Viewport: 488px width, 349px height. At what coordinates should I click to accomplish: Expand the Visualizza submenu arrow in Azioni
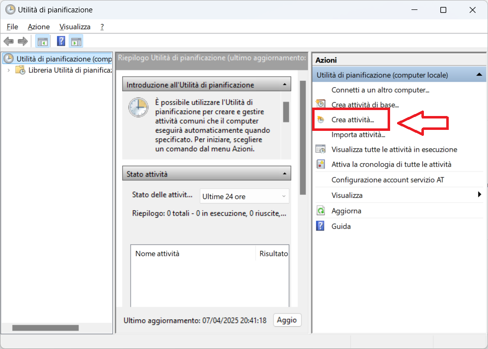(480, 195)
